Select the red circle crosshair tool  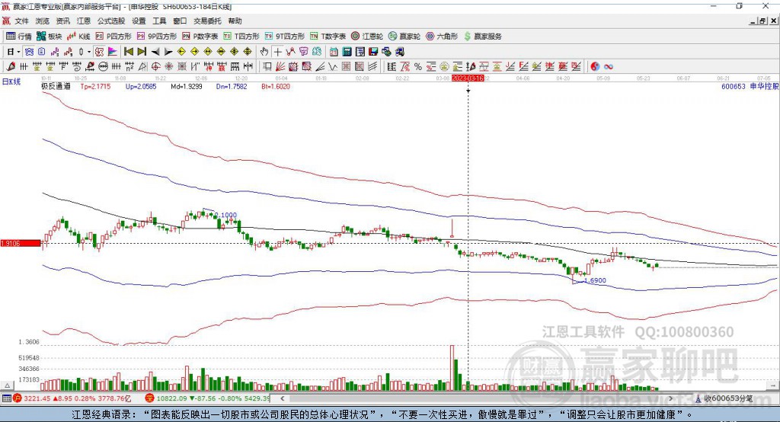click(155, 67)
